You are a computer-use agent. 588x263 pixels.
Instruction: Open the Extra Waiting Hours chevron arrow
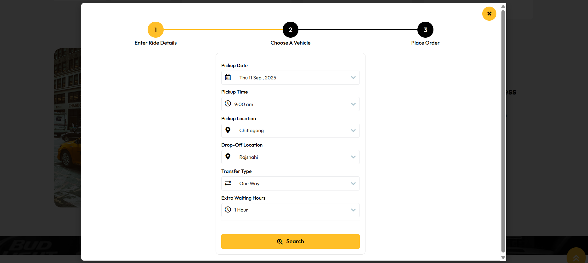pyautogui.click(x=353, y=210)
